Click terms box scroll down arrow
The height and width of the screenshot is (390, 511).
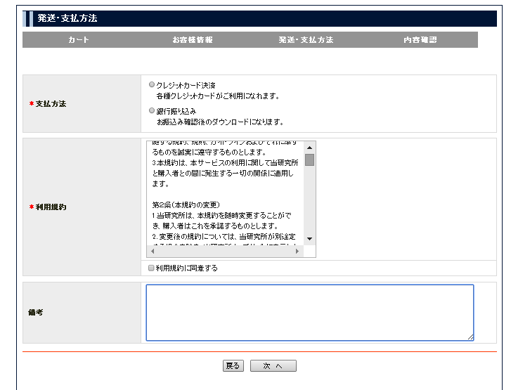click(309, 239)
